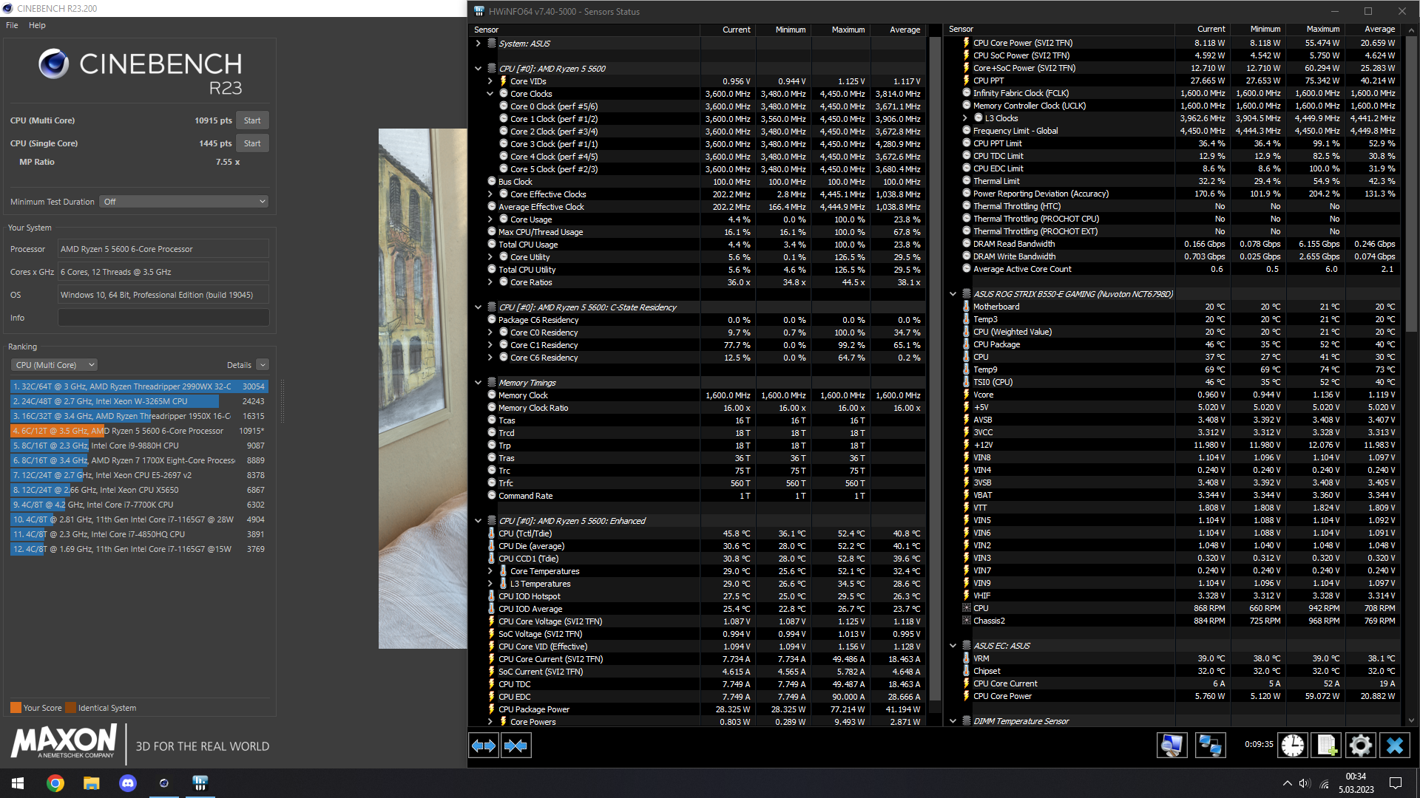Expand the Core Temperatures row

pos(490,571)
